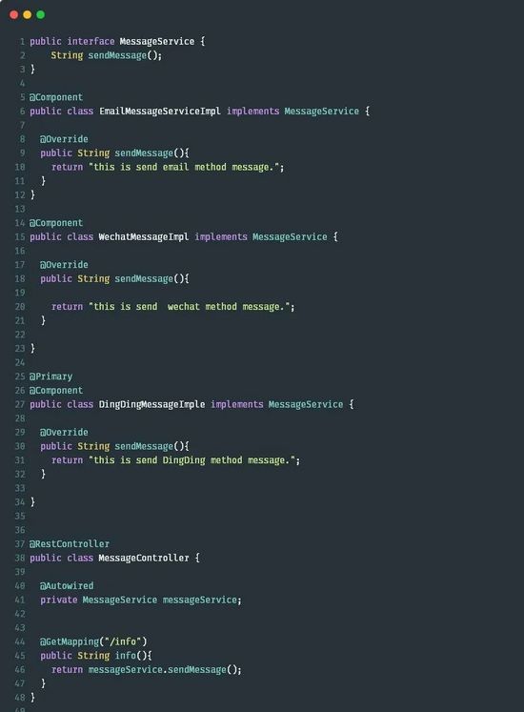
Task: Click the sendMessage call on line 46
Action: pyautogui.click(x=197, y=670)
